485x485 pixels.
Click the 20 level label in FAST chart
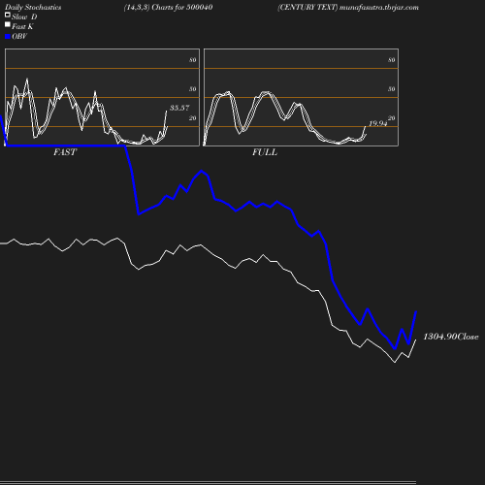(193, 118)
